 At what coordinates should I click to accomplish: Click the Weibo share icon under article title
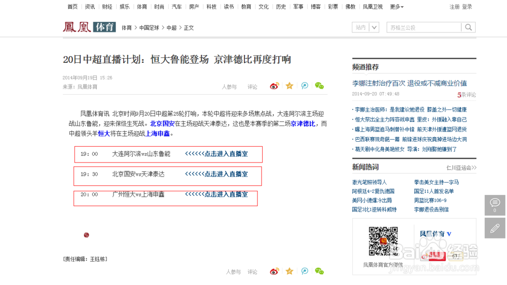[x=274, y=86]
